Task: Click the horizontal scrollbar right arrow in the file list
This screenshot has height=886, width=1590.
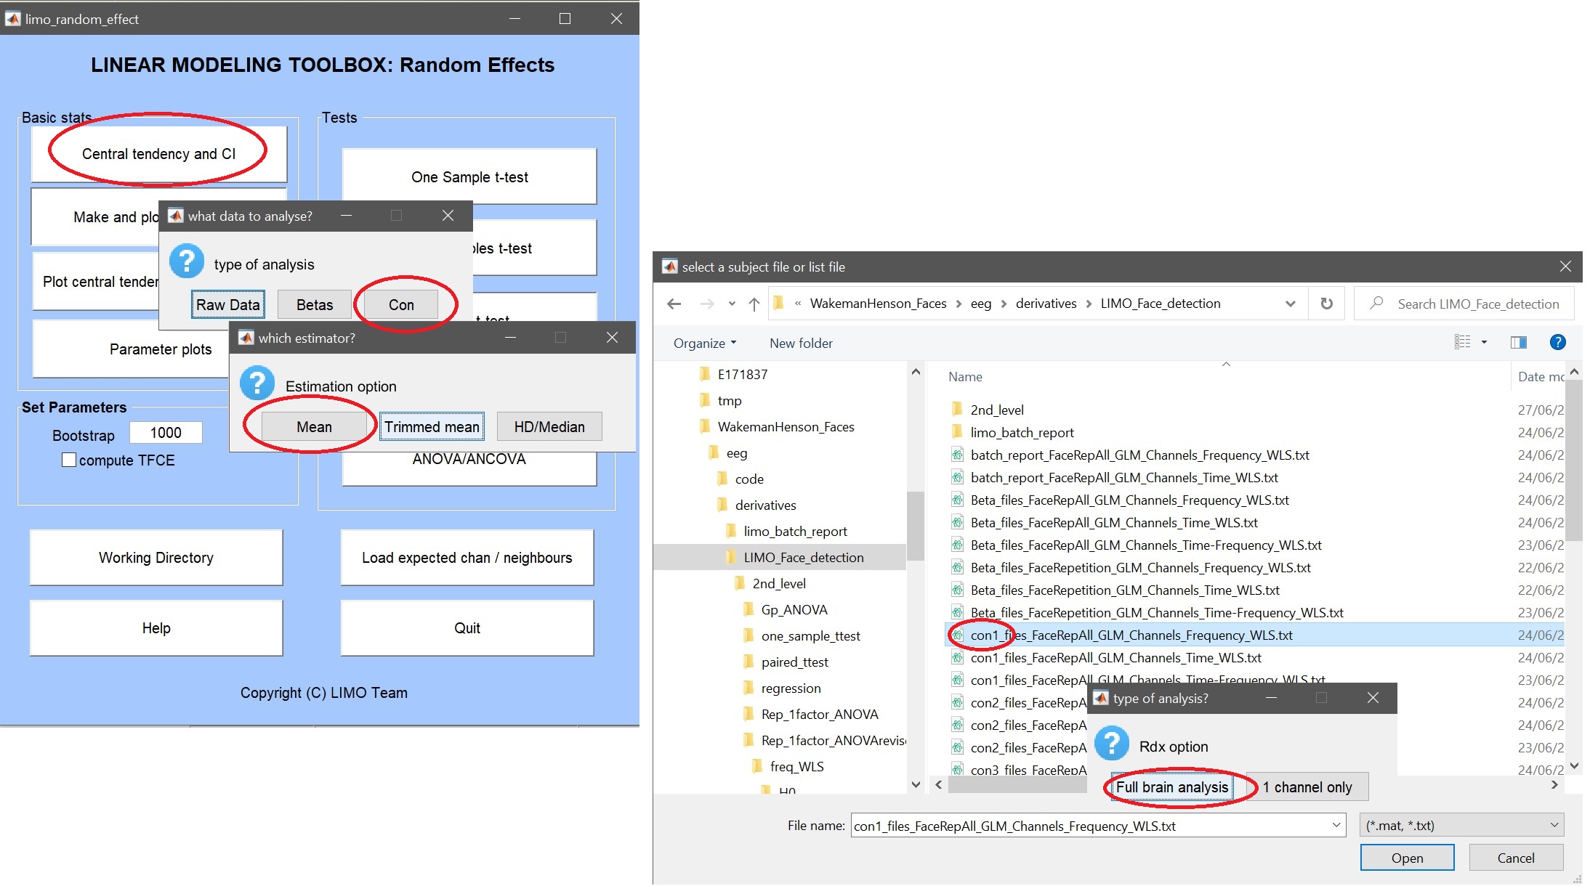Action: (1554, 785)
